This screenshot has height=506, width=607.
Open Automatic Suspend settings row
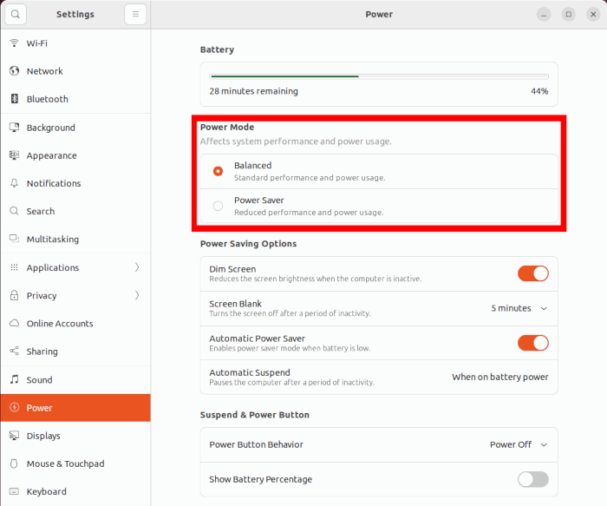(x=379, y=377)
